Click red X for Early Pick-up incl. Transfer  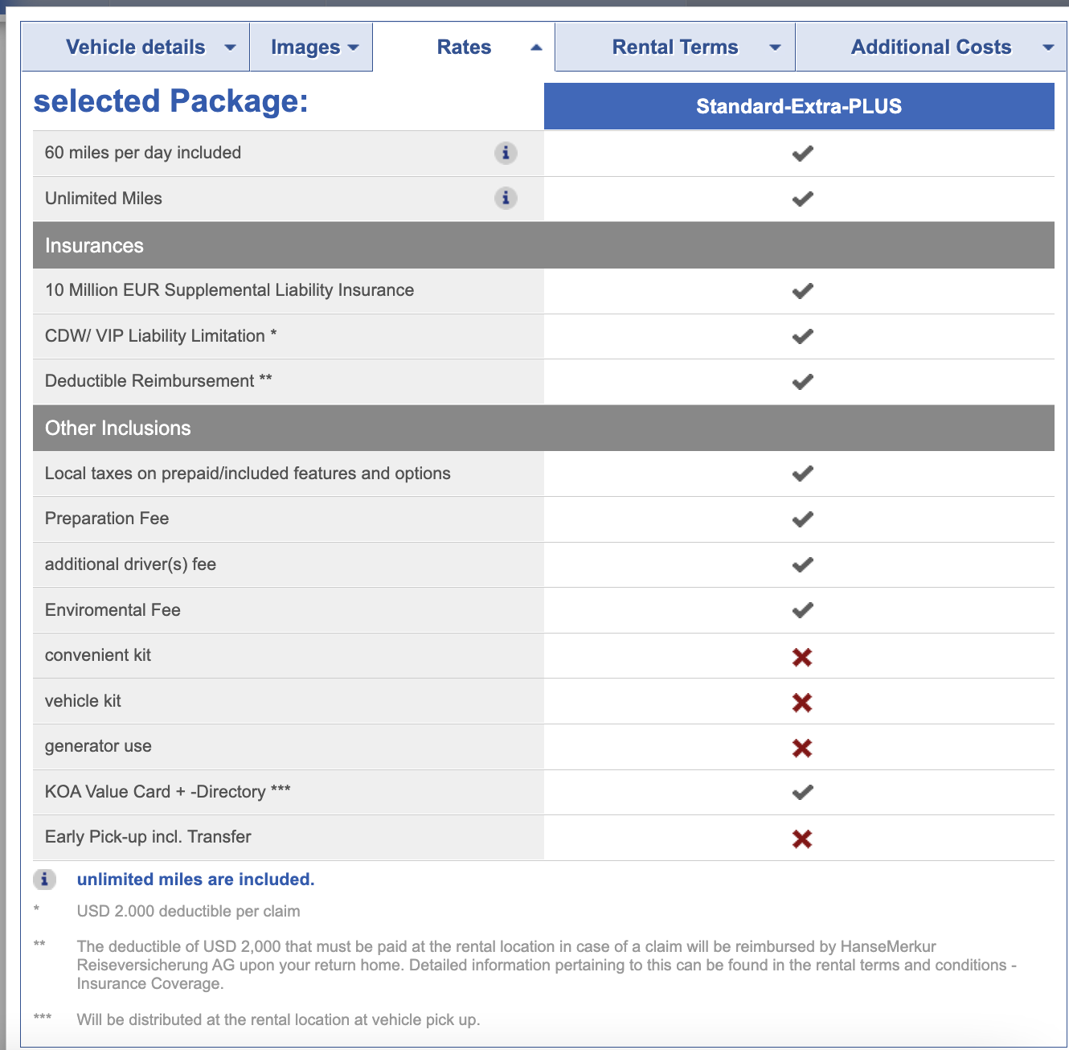pyautogui.click(x=801, y=839)
